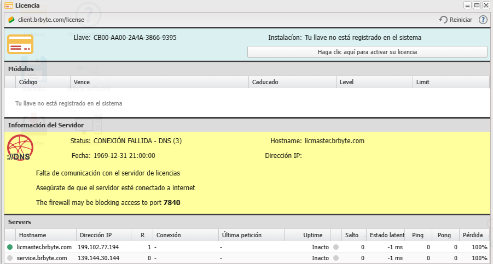Click the Reiniciar button label
The height and width of the screenshot is (264, 493).
pos(461,20)
